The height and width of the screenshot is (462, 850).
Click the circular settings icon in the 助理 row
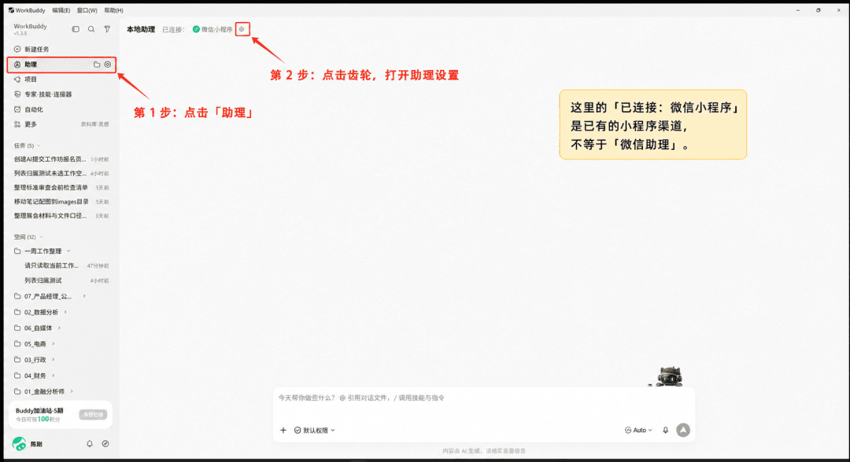[108, 64]
